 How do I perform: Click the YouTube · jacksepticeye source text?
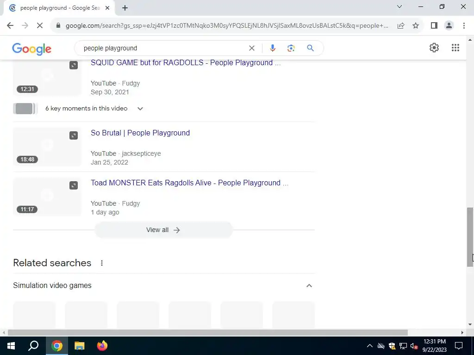126,153
